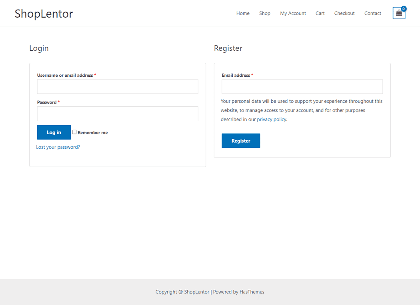Navigate to the Home menu item
Viewport: 420px width, 305px height.
coord(243,13)
